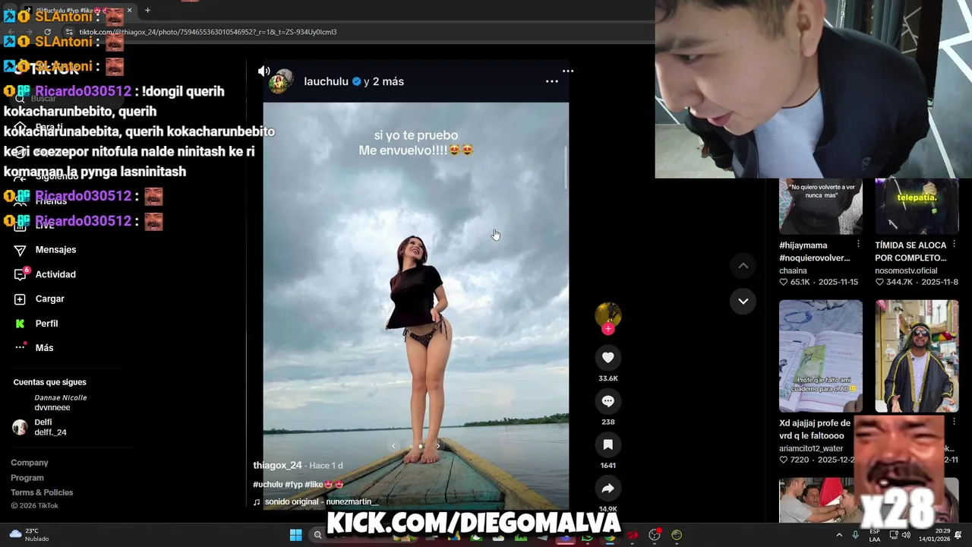Open the taskbar volume control
Screen dimensions: 972x547
(906, 535)
